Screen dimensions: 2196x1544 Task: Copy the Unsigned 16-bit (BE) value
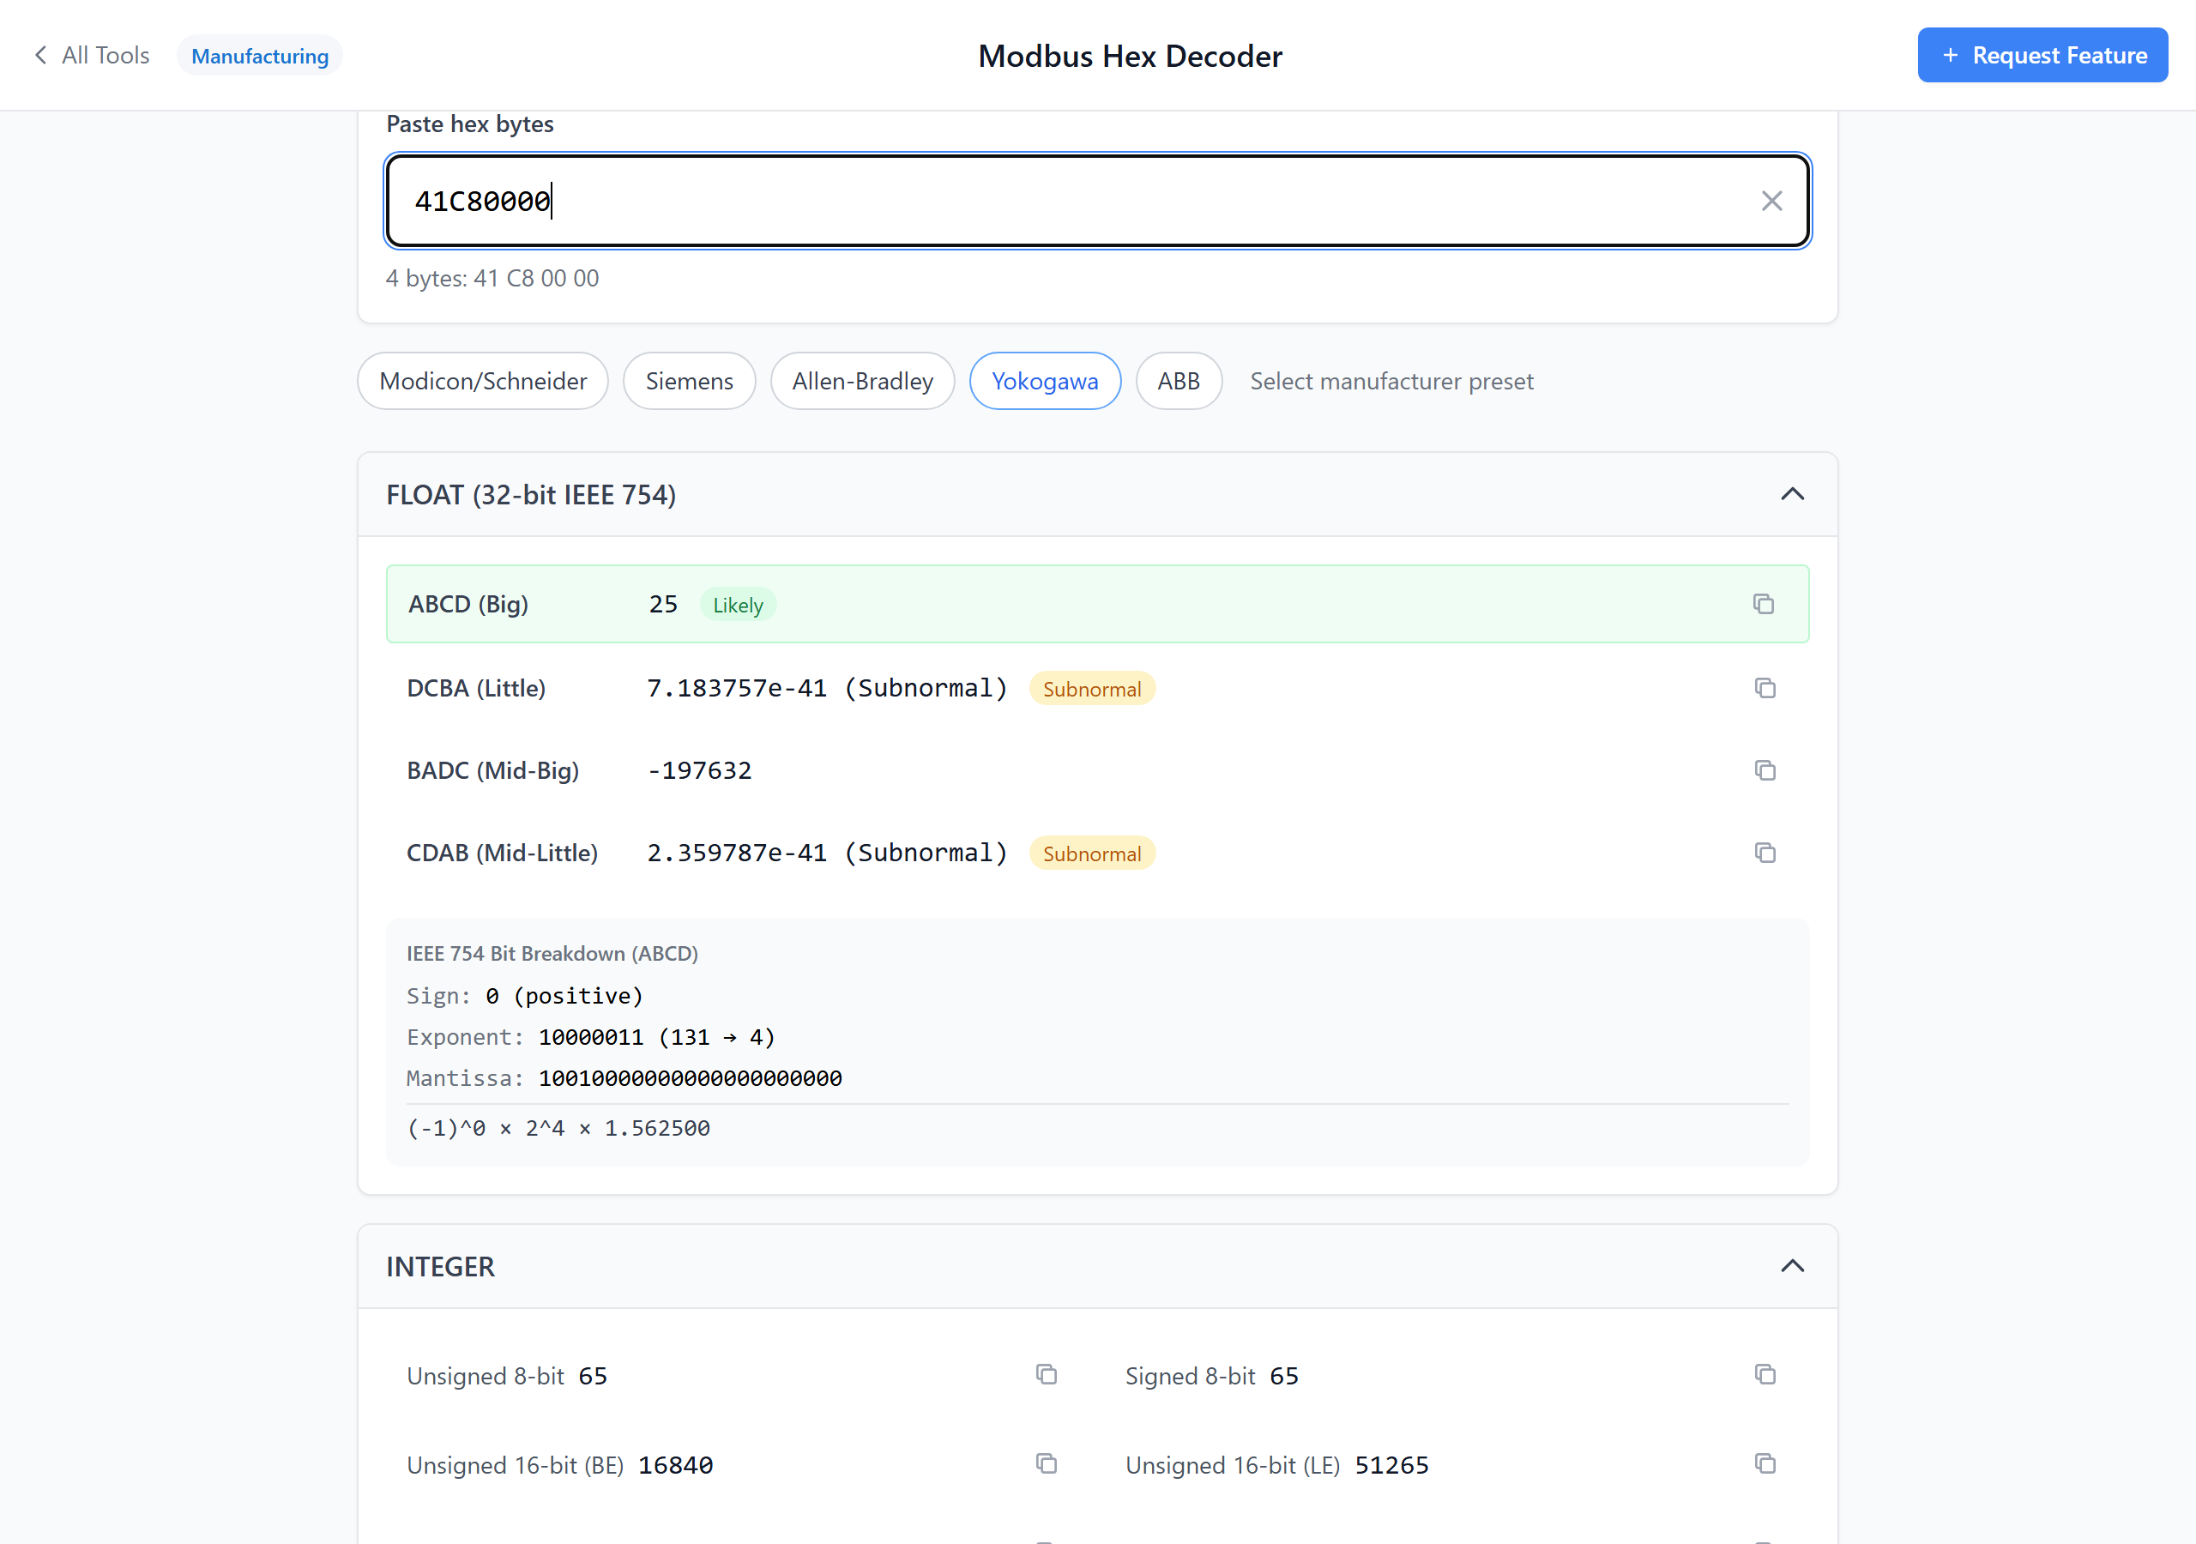coord(1047,1463)
